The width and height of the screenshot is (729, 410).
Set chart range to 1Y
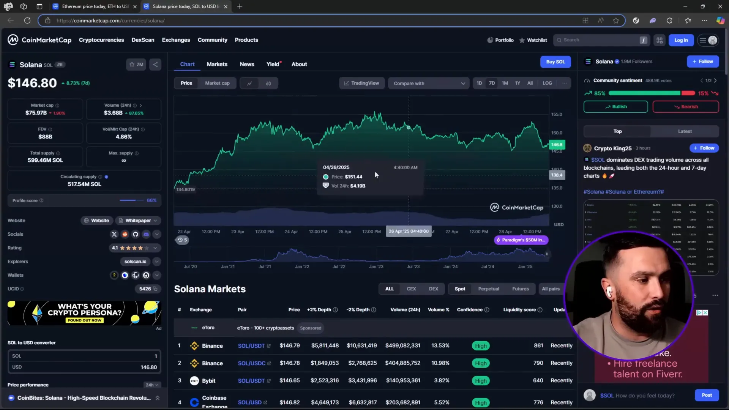pyautogui.click(x=518, y=83)
